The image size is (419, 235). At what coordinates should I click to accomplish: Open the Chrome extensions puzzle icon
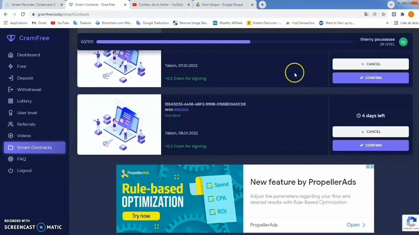coord(402,14)
